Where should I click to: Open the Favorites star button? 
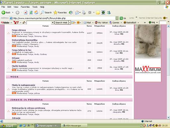click(x=60, y=13)
